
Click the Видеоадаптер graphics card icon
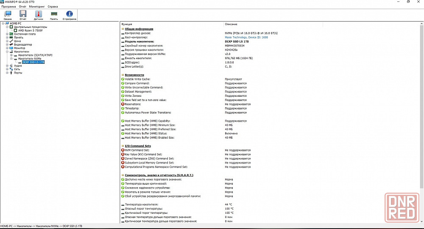tap(11, 44)
